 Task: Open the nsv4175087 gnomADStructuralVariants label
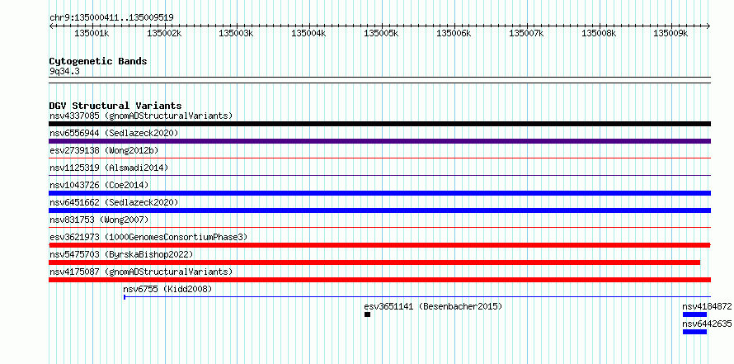(x=141, y=272)
